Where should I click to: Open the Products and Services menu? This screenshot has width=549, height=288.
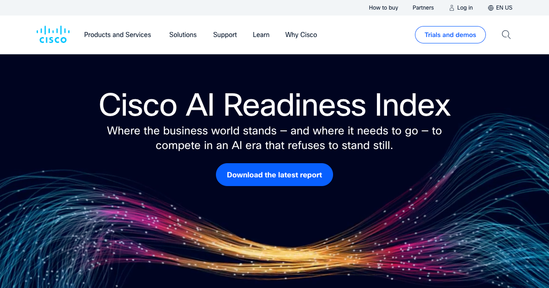(118, 35)
